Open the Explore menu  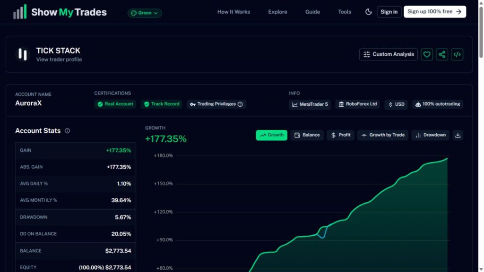coord(277,12)
